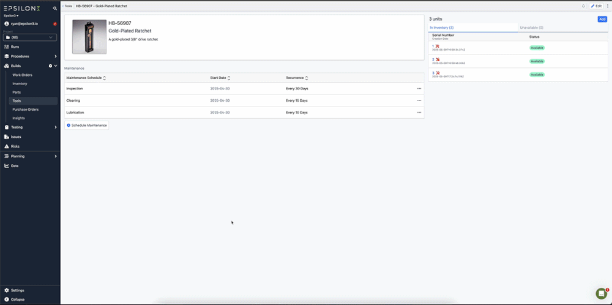Select Tools in sidebar
The width and height of the screenshot is (612, 305).
pos(33,101)
